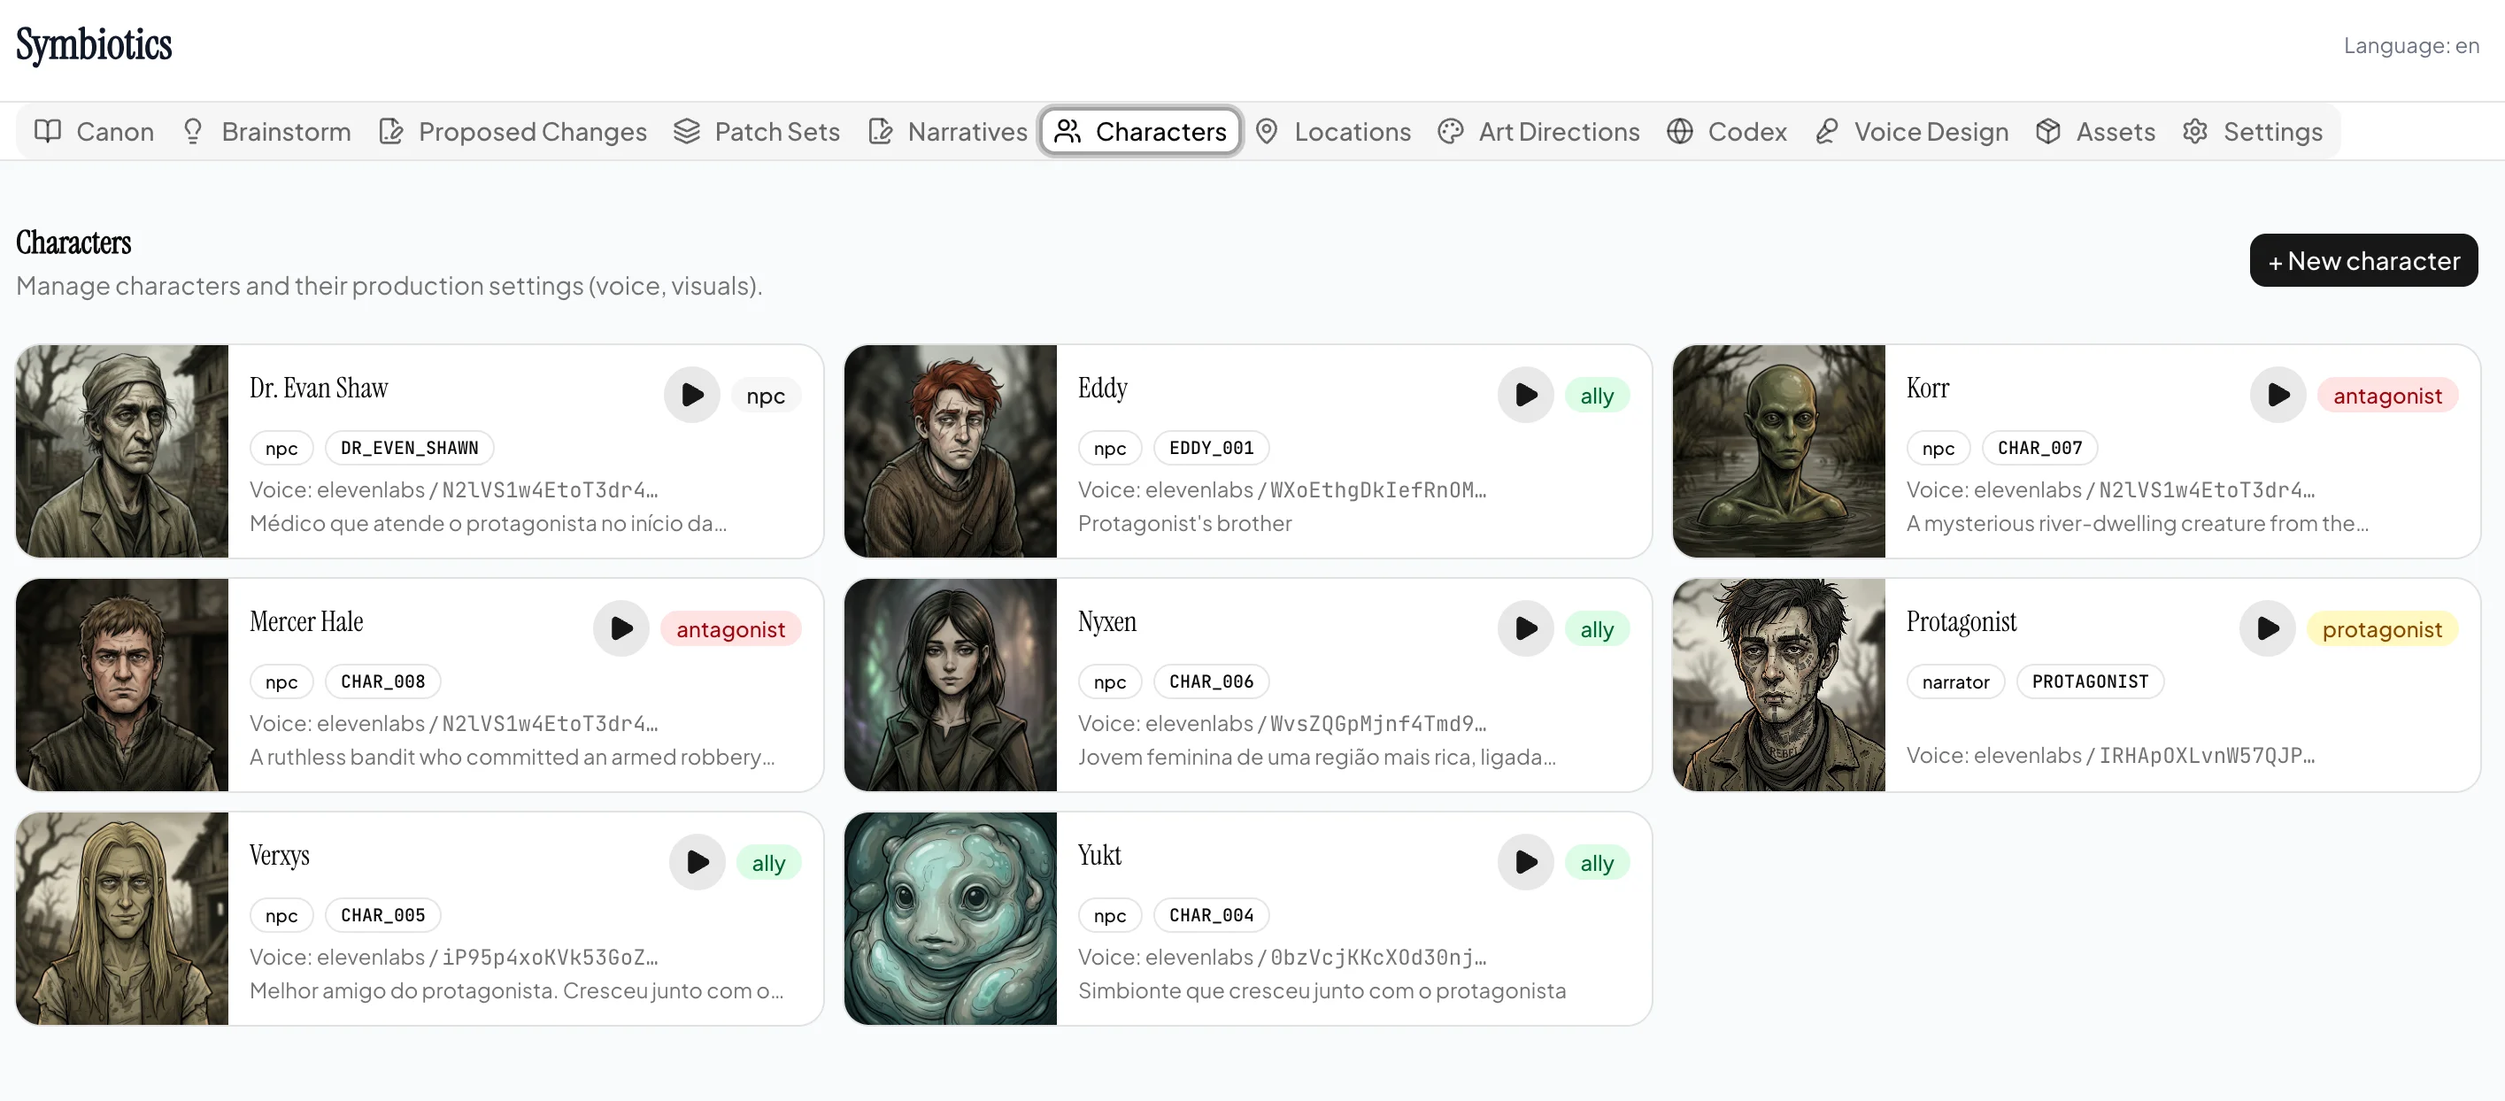Open the Canon tab
This screenshot has height=1101, width=2505.
pyautogui.click(x=95, y=131)
